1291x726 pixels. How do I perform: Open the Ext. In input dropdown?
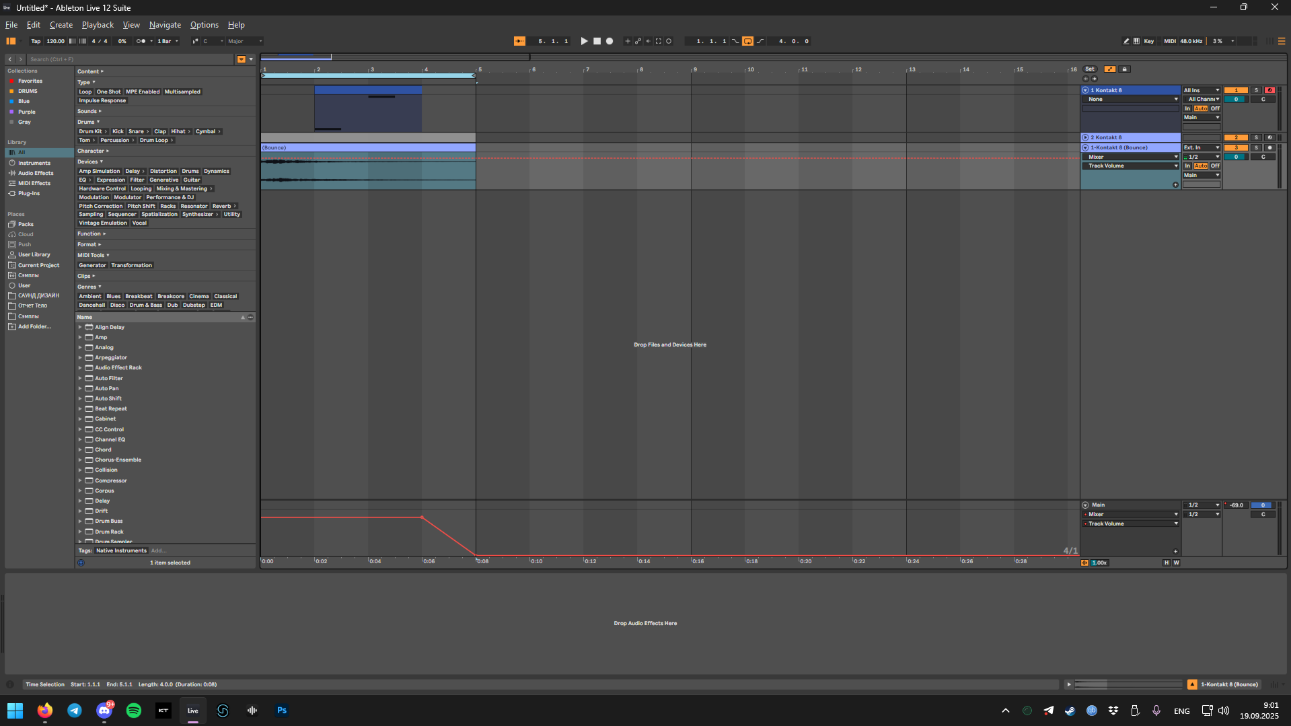(1202, 147)
